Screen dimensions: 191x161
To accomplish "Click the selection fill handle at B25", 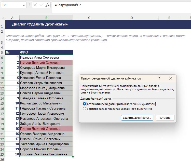I will [x=73, y=157].
